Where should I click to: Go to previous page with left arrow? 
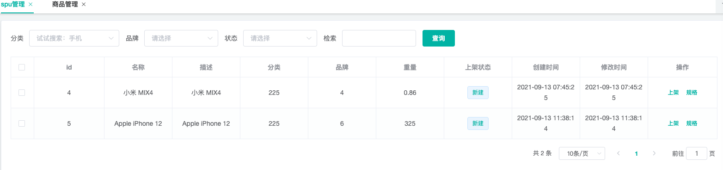pyautogui.click(x=619, y=153)
